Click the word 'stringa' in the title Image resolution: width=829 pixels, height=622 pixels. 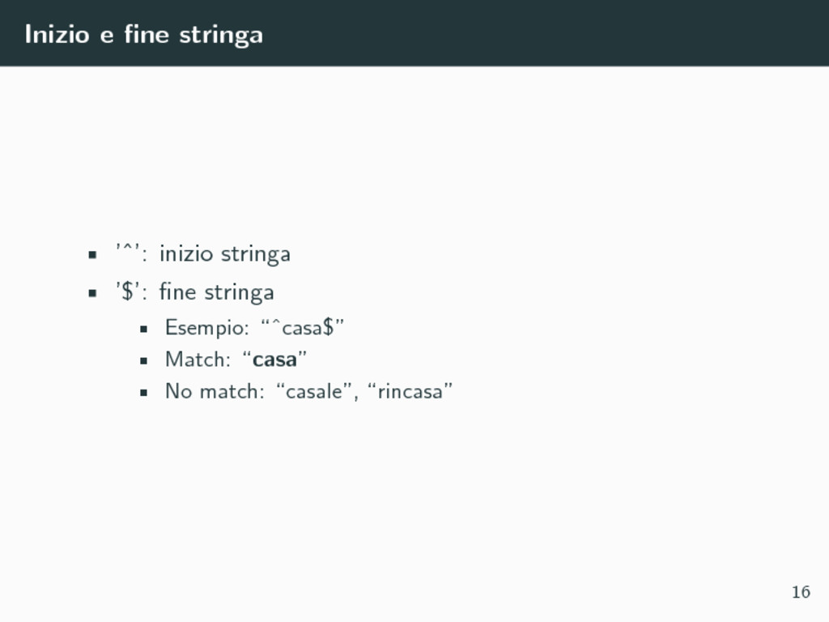(221, 36)
